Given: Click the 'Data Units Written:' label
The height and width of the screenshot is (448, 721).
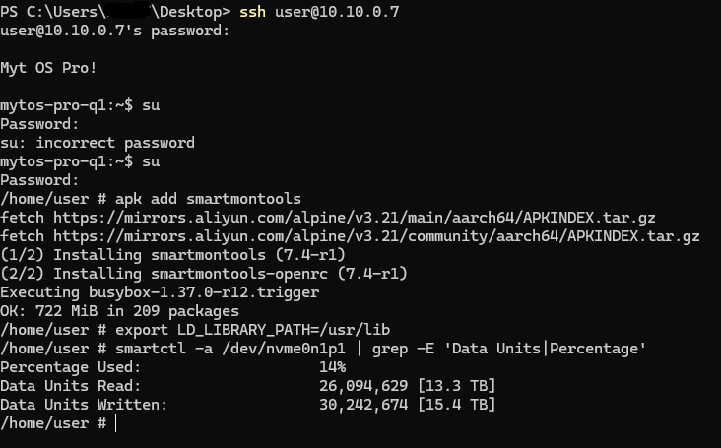Looking at the screenshot, I should point(84,404).
